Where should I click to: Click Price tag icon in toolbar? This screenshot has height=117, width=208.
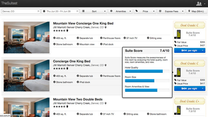click(x=137, y=11)
